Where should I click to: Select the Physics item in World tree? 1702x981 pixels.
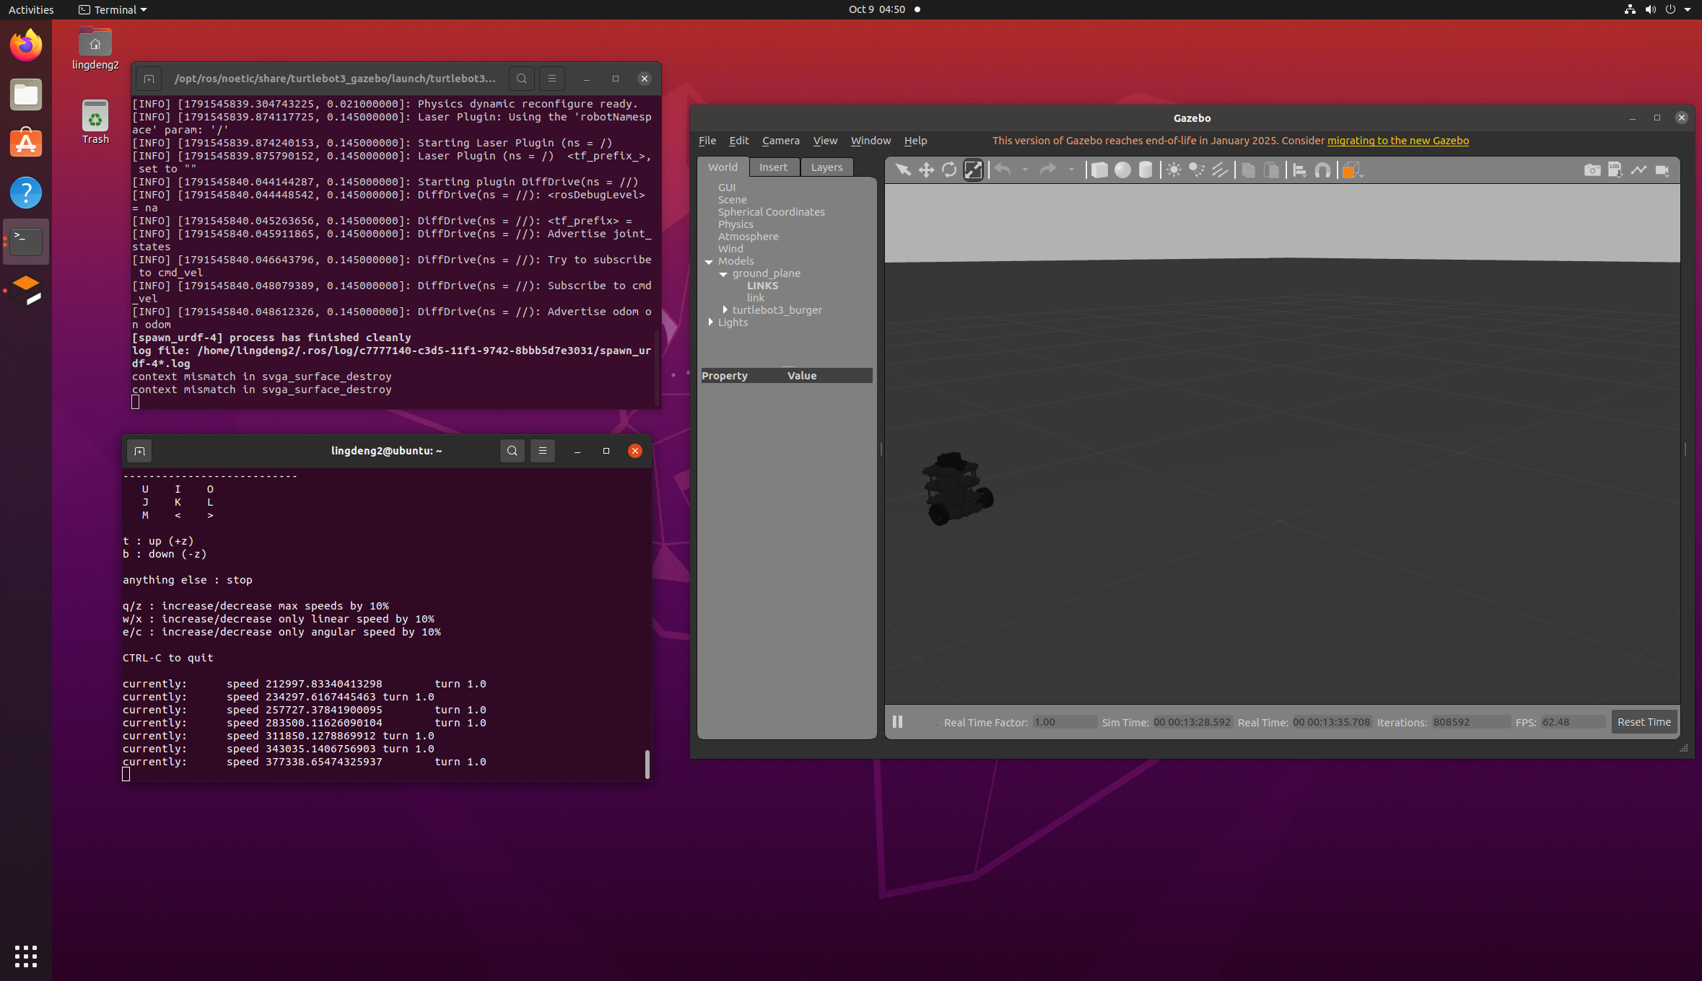(x=736, y=224)
